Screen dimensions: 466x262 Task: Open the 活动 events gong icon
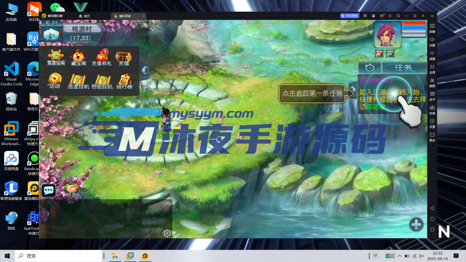tap(55, 80)
